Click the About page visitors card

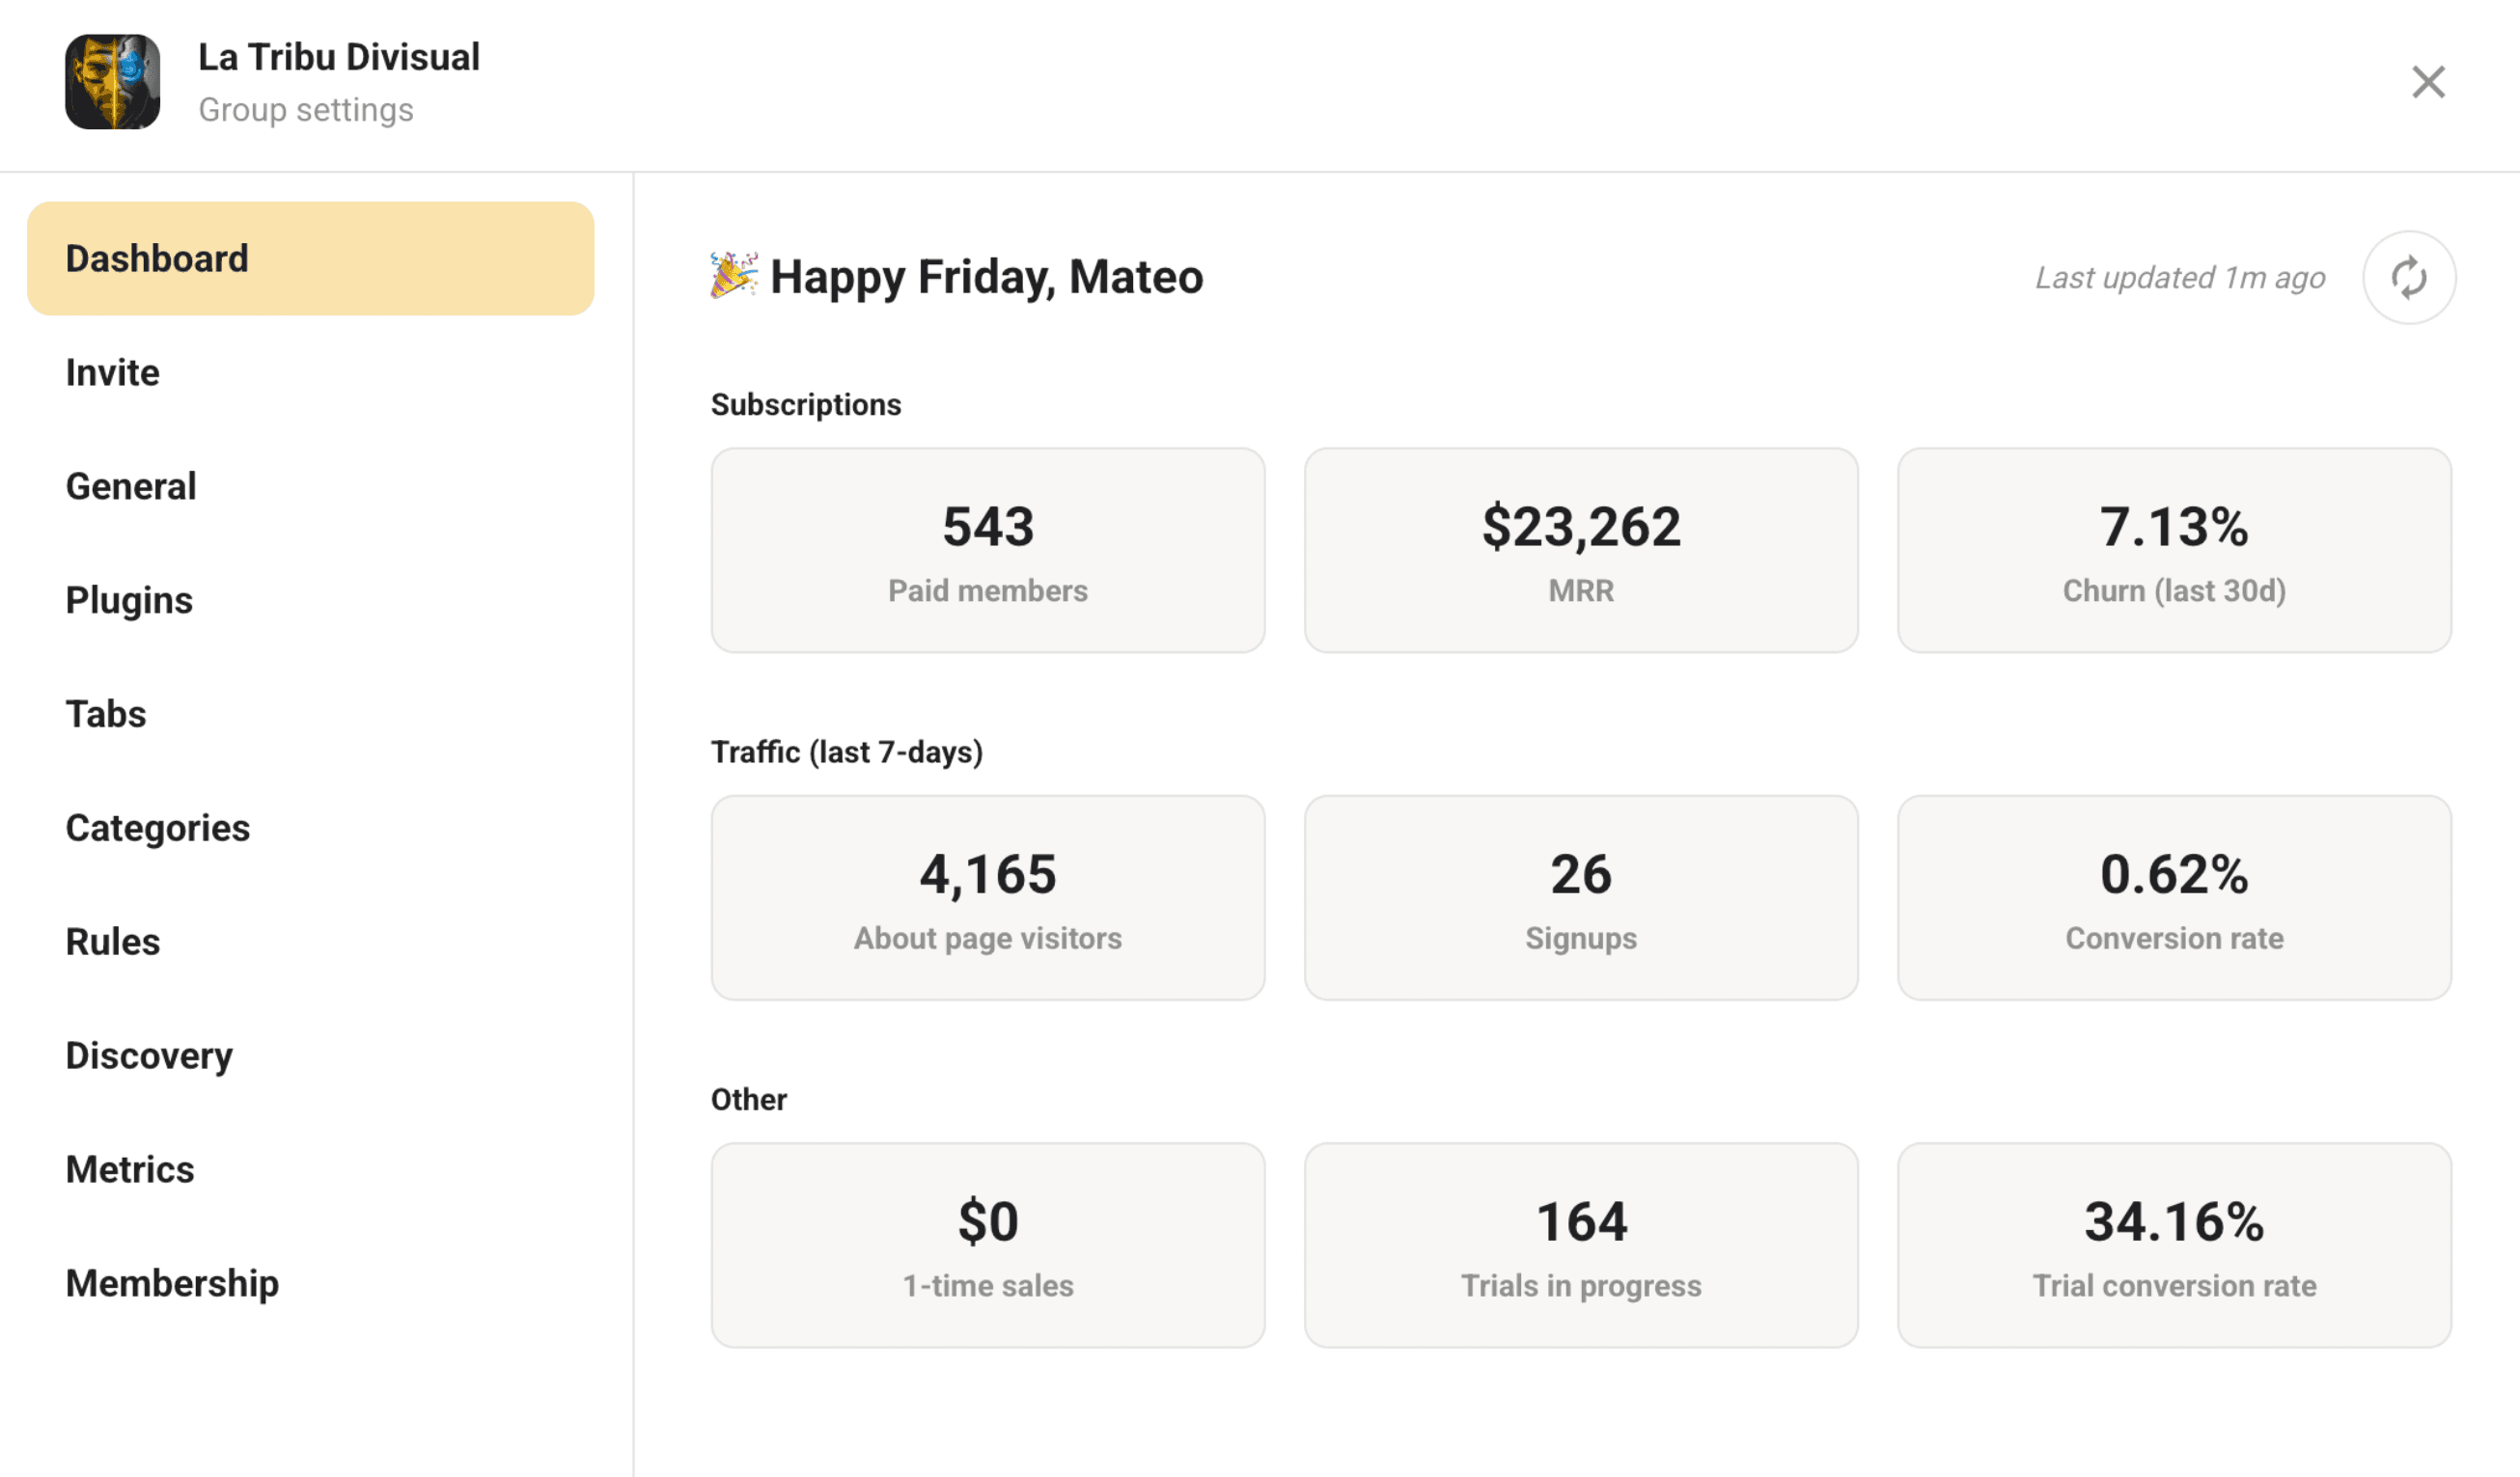point(987,898)
